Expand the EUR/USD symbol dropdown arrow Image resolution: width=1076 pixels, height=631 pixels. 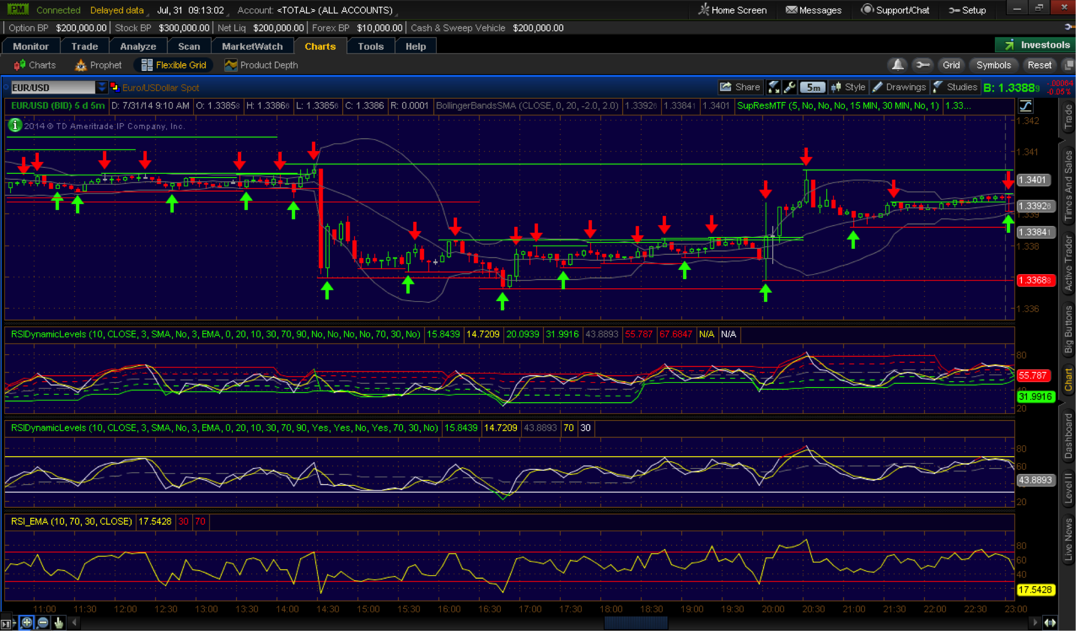tap(101, 87)
